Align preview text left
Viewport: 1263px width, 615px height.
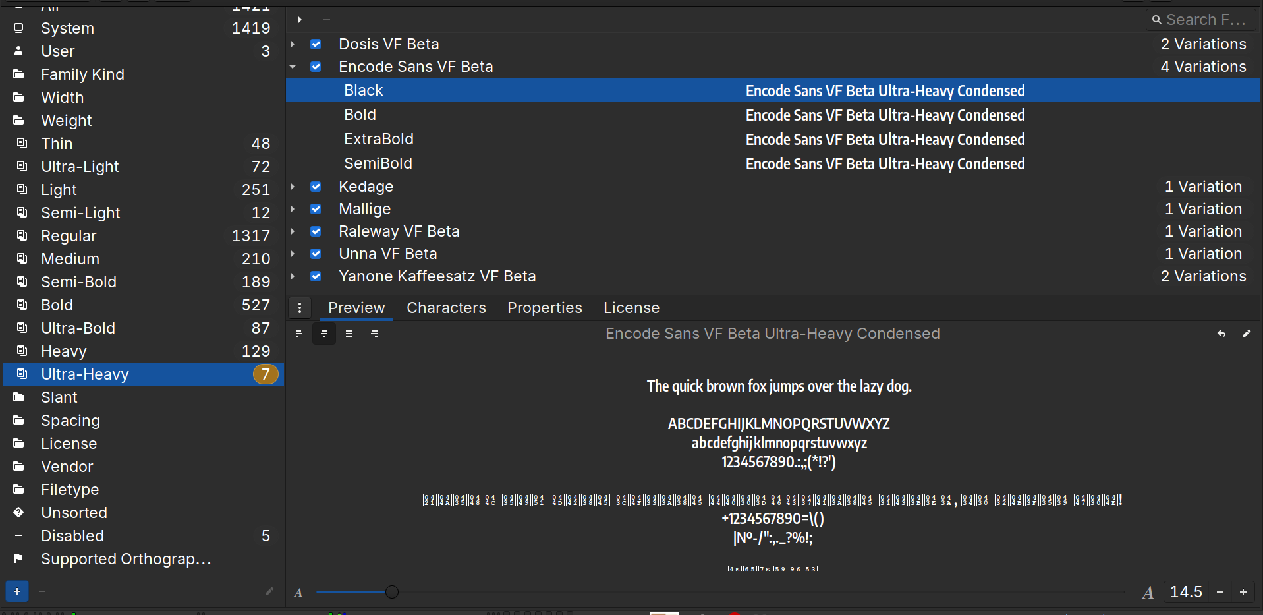(x=299, y=334)
